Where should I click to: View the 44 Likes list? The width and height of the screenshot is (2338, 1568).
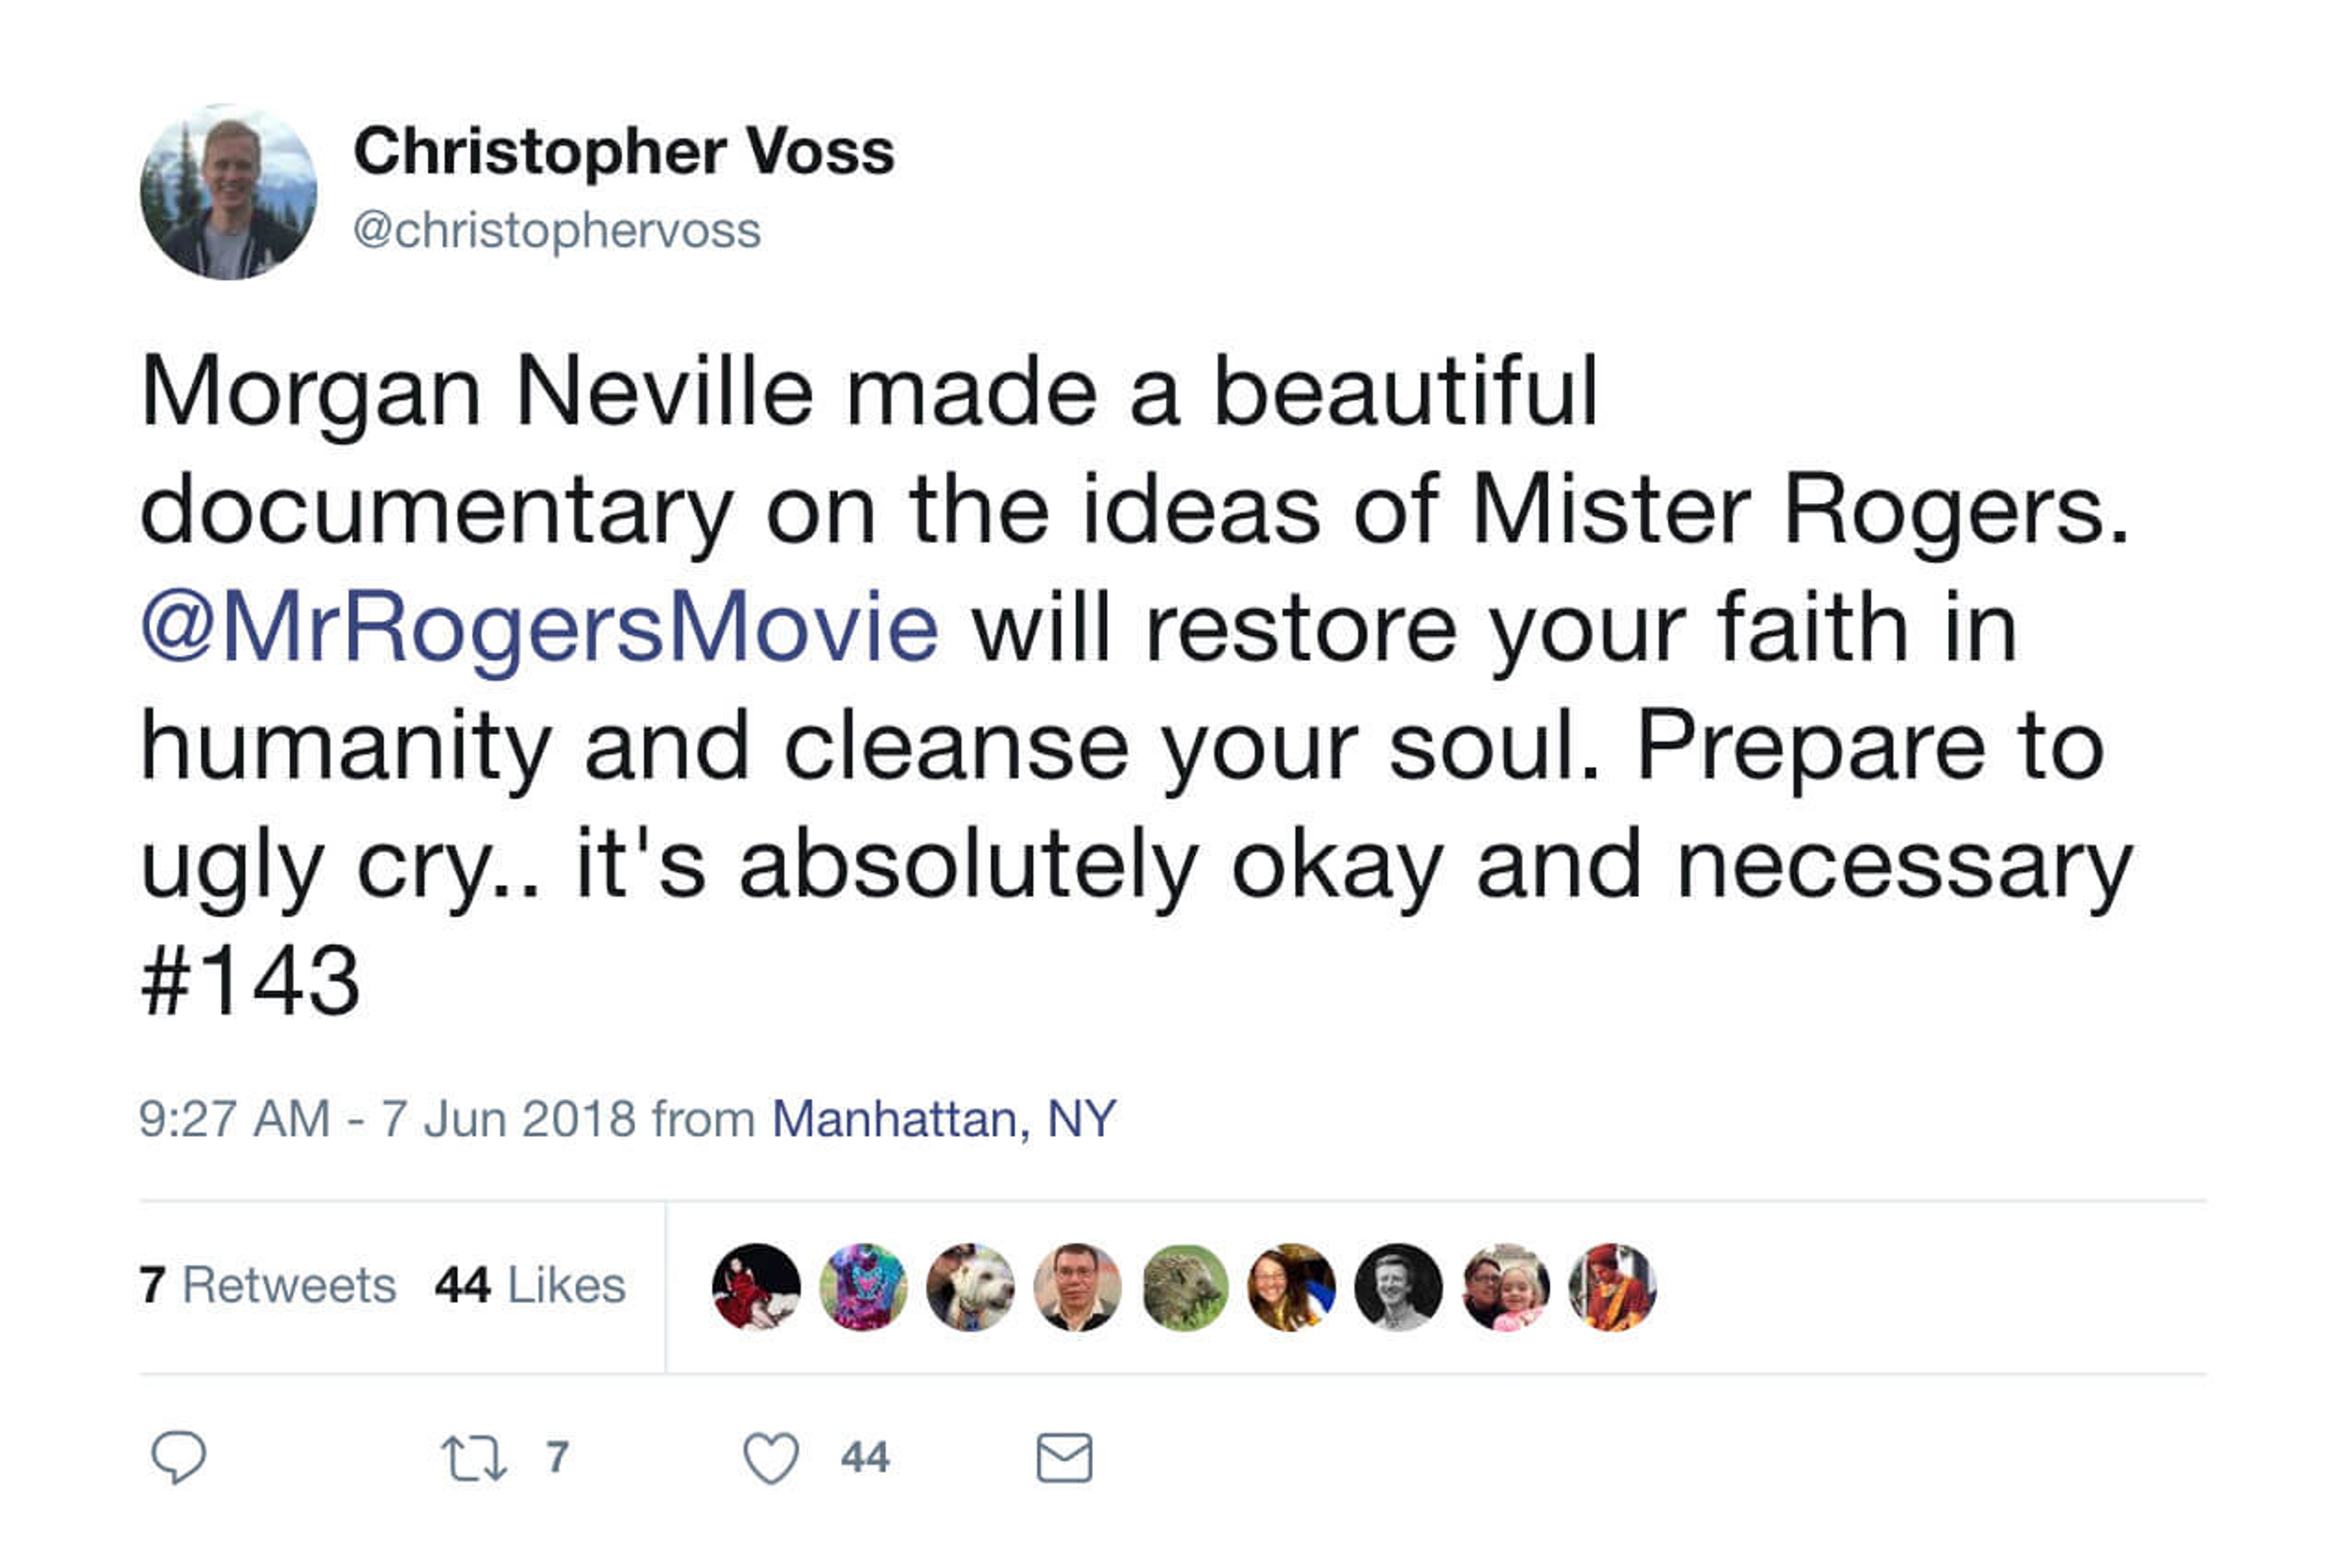click(x=530, y=1285)
